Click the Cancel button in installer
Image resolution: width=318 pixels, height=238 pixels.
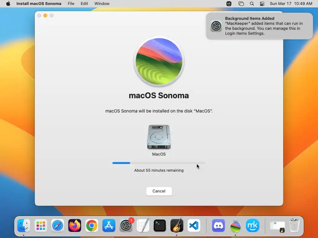coord(159,191)
